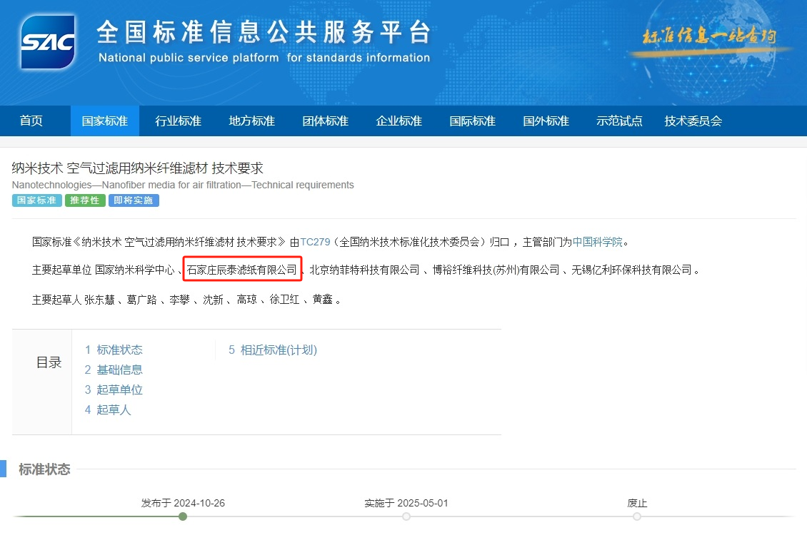Go to 3 起草单位 in contents

114,389
